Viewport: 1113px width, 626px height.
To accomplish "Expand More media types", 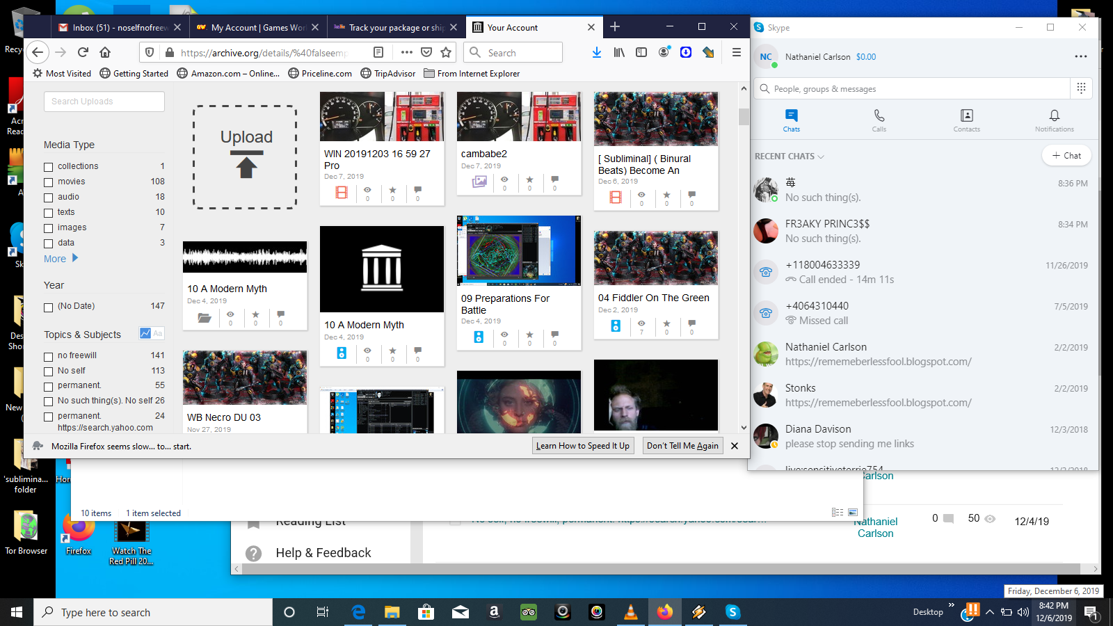I will 61,259.
